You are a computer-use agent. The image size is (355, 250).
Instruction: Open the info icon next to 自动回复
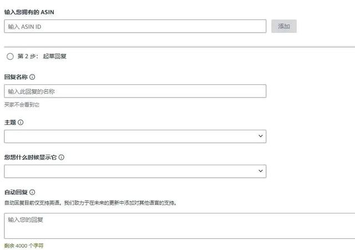coord(32,192)
